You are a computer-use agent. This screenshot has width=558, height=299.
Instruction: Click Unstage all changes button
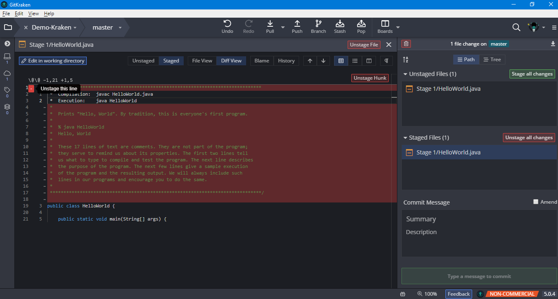point(529,138)
